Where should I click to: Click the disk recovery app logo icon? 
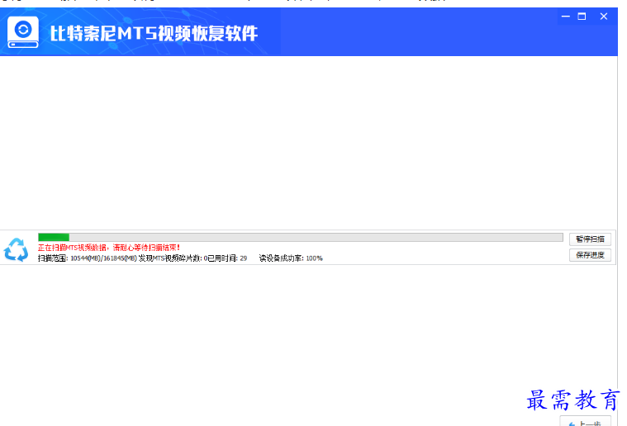coord(23,32)
